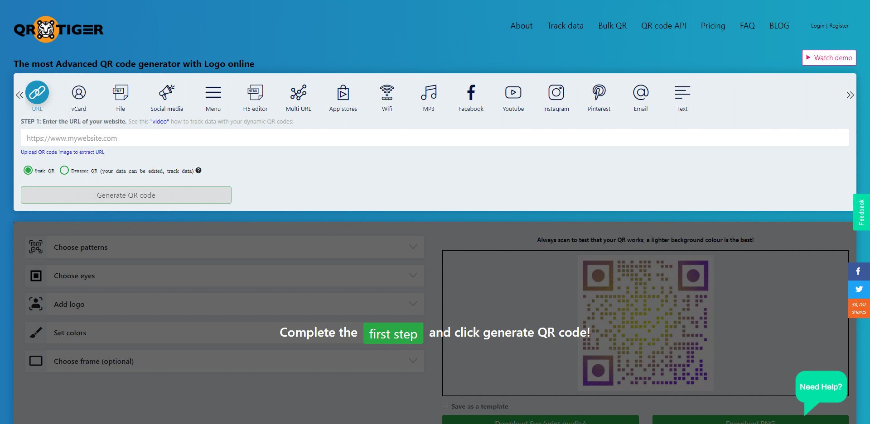Click the QR code preview image
Viewport: 870px width, 424px height.
[x=646, y=323]
